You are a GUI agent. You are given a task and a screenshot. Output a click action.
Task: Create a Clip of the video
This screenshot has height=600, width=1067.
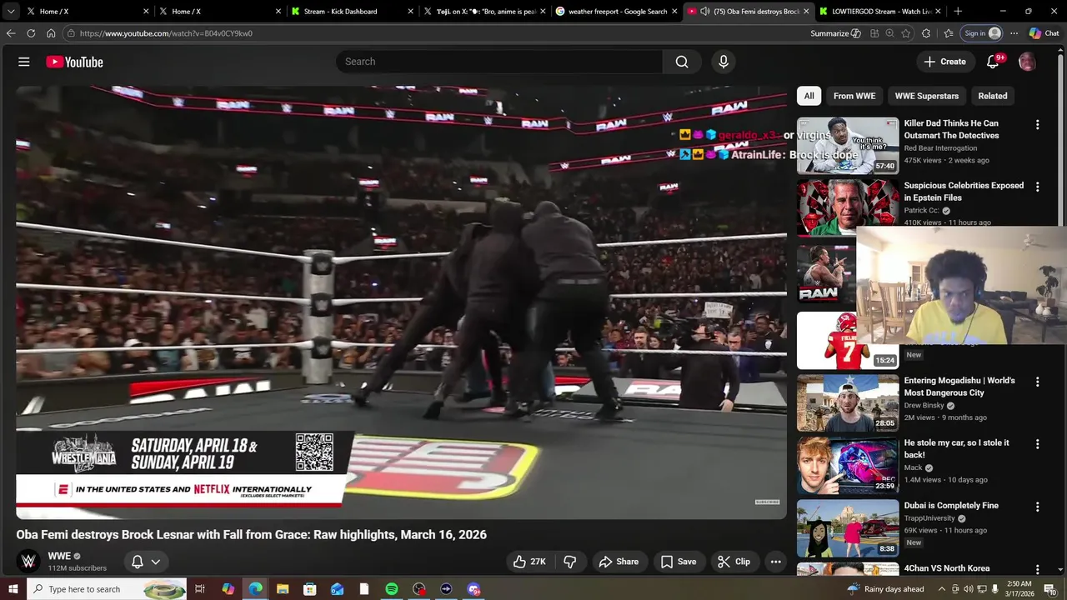pyautogui.click(x=734, y=562)
